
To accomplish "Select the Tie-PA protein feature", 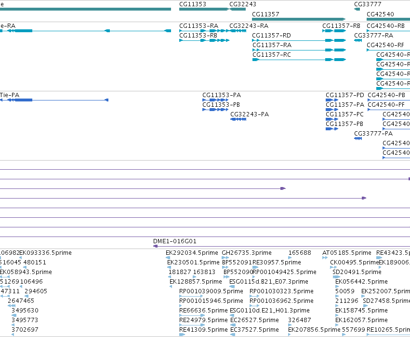I will click(x=10, y=95).
